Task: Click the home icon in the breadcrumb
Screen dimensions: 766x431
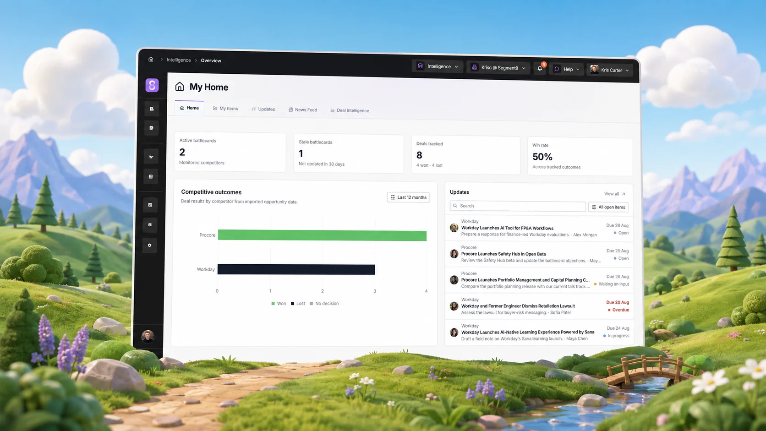Action: tap(151, 59)
